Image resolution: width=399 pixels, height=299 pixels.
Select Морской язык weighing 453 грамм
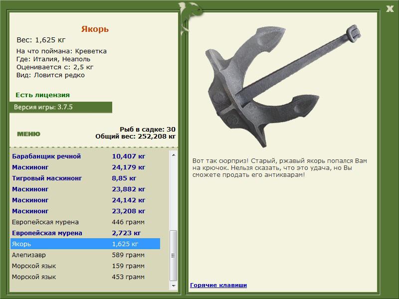pos(85,277)
